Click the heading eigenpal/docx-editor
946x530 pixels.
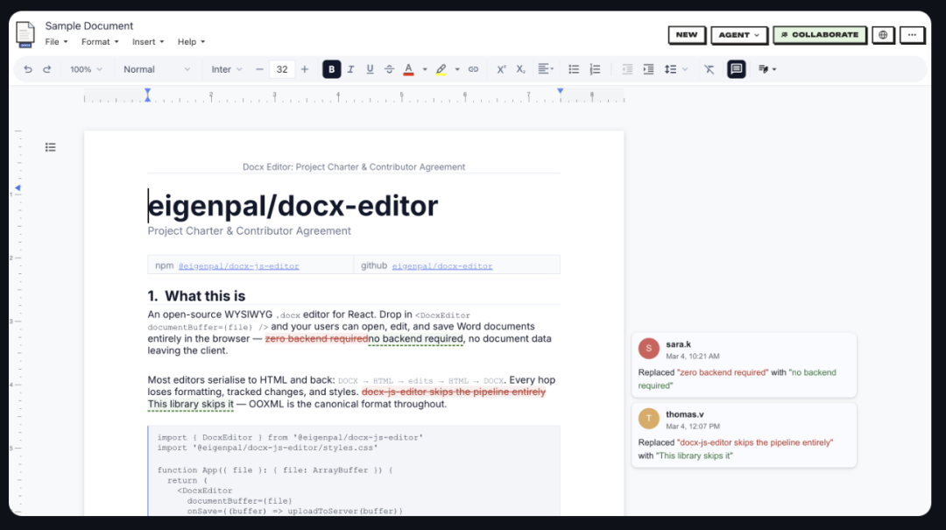[x=293, y=206]
